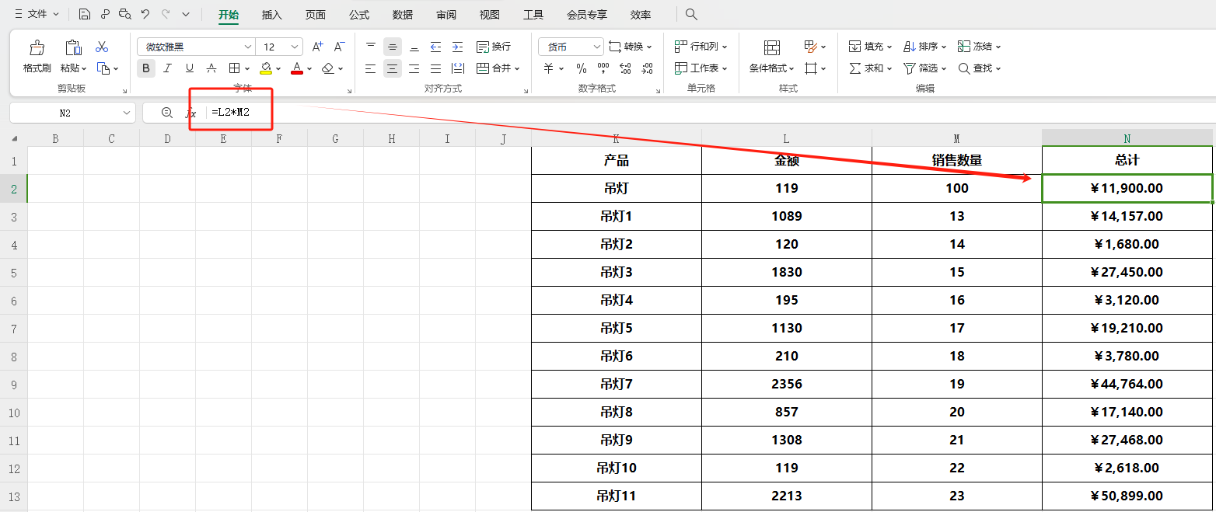Open the Merge (合并) dropdown

[x=498, y=68]
